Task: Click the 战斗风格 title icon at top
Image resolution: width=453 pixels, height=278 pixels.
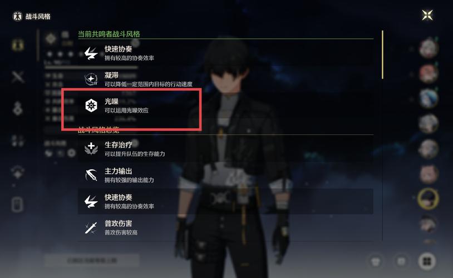Action: pos(17,16)
